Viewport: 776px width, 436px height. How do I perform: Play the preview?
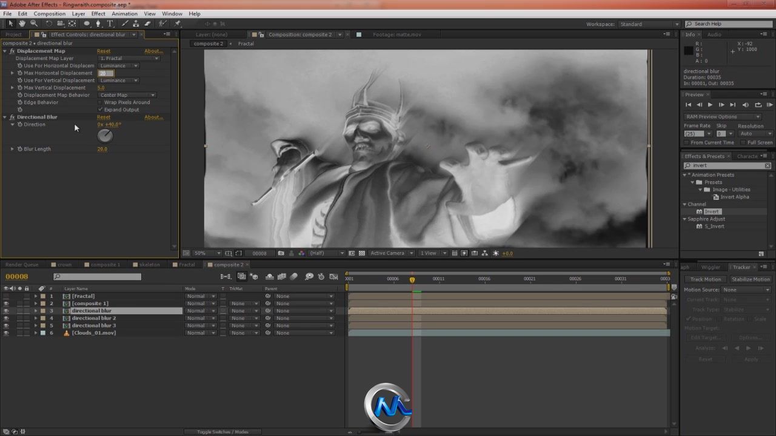(x=710, y=105)
